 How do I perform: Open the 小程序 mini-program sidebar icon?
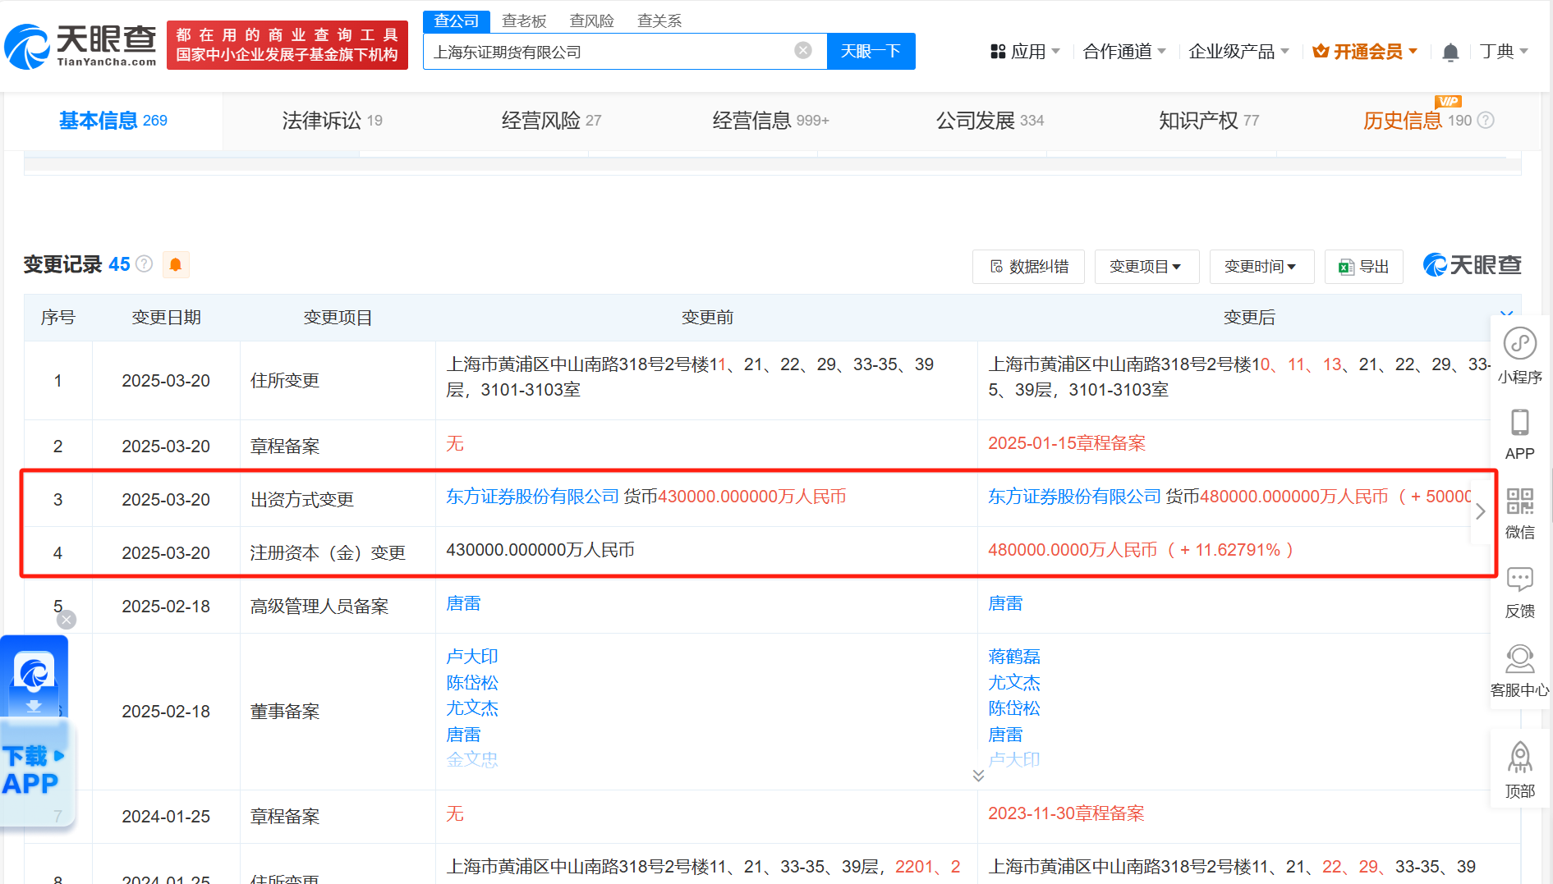[x=1519, y=344]
